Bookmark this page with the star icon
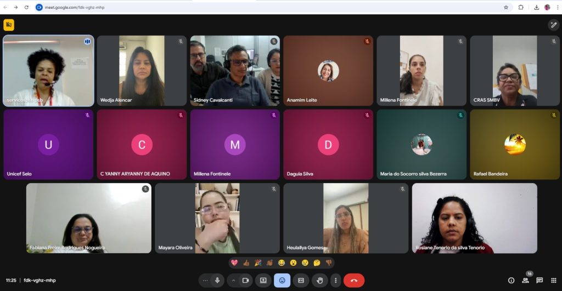Image resolution: width=562 pixels, height=291 pixels. click(x=505, y=7)
